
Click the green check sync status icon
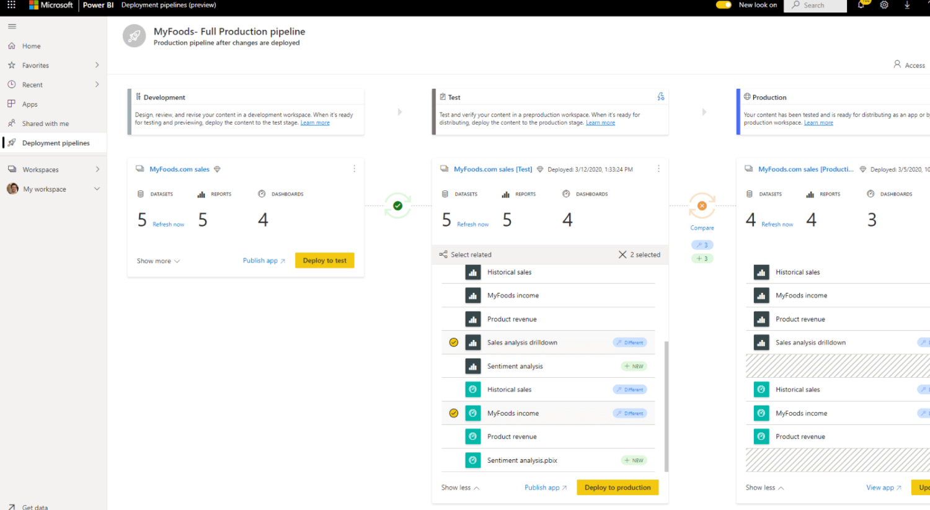pos(397,206)
